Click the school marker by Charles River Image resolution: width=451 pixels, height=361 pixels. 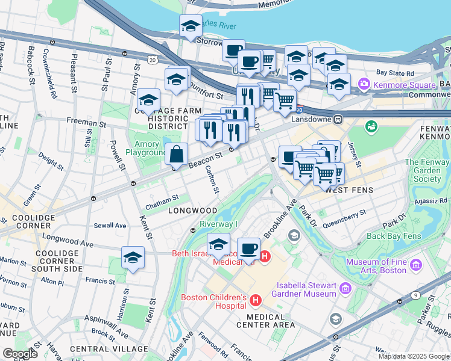[191, 28]
